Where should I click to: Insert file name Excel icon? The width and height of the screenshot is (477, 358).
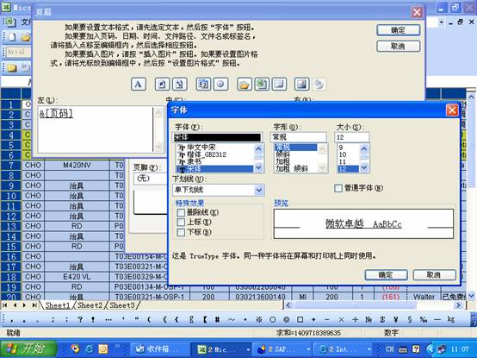click(x=262, y=84)
